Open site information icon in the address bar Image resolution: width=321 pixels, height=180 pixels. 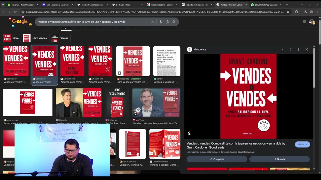[23, 12]
